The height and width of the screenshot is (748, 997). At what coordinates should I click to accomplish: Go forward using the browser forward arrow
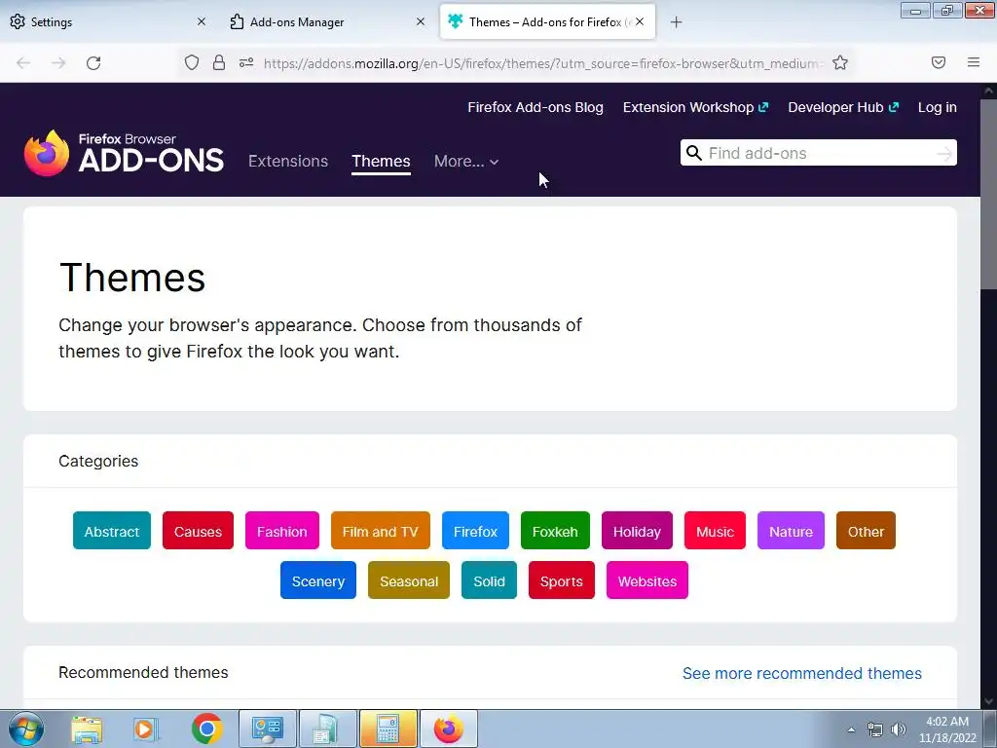tap(58, 63)
